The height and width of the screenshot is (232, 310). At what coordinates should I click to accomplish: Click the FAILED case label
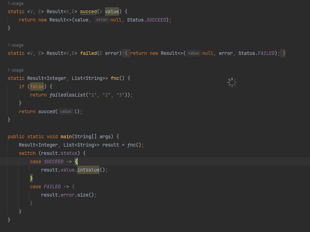[x=52, y=187]
